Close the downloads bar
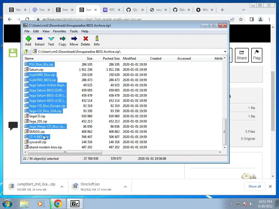279x209 pixels. tap(270, 186)
